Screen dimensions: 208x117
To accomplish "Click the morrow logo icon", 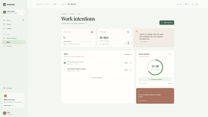I will tap(4, 4).
